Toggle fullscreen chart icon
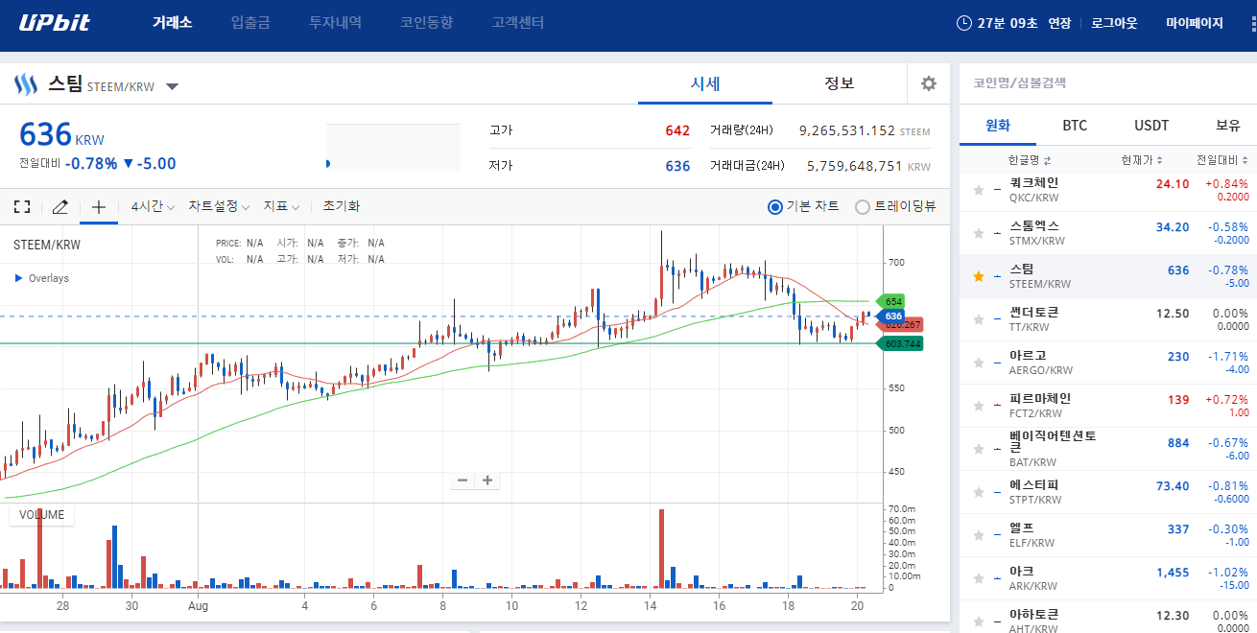 (x=22, y=206)
